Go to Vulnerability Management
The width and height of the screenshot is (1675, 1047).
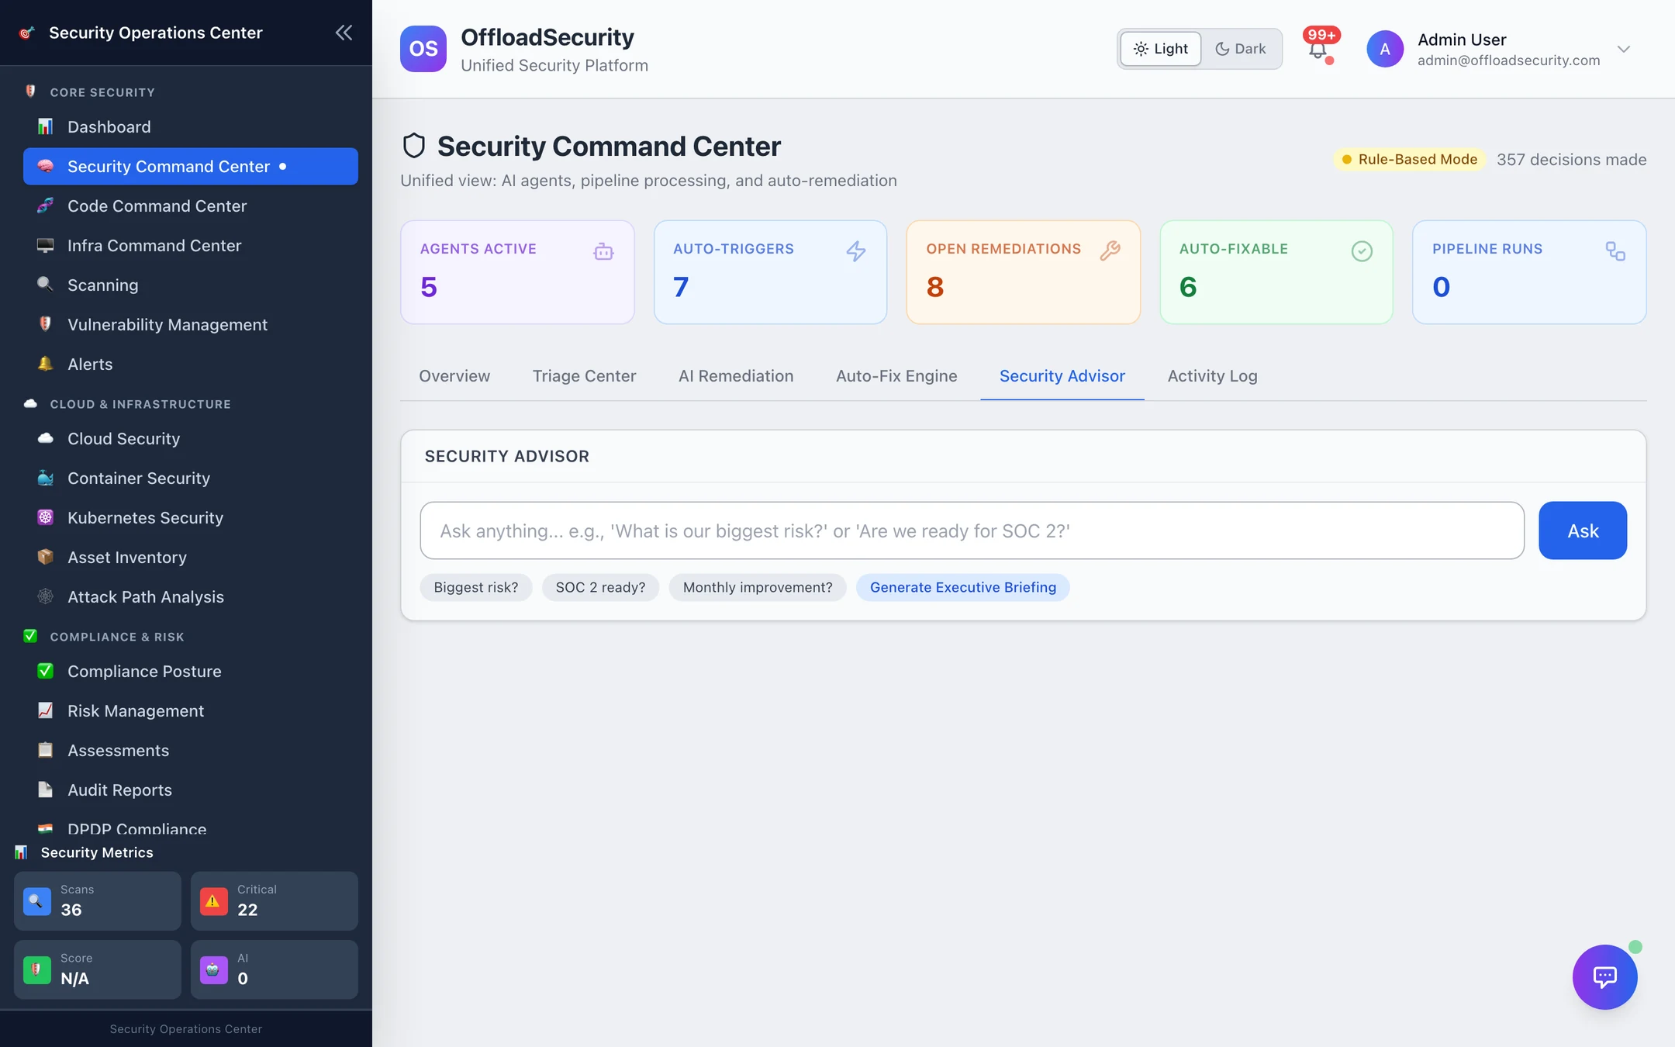(191, 324)
